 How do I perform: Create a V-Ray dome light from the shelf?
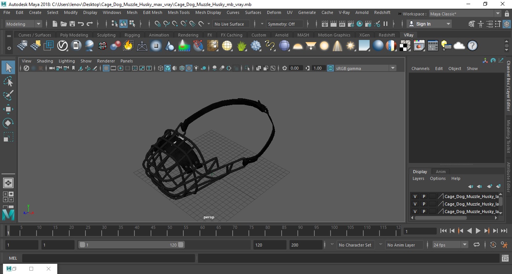tap(298, 46)
